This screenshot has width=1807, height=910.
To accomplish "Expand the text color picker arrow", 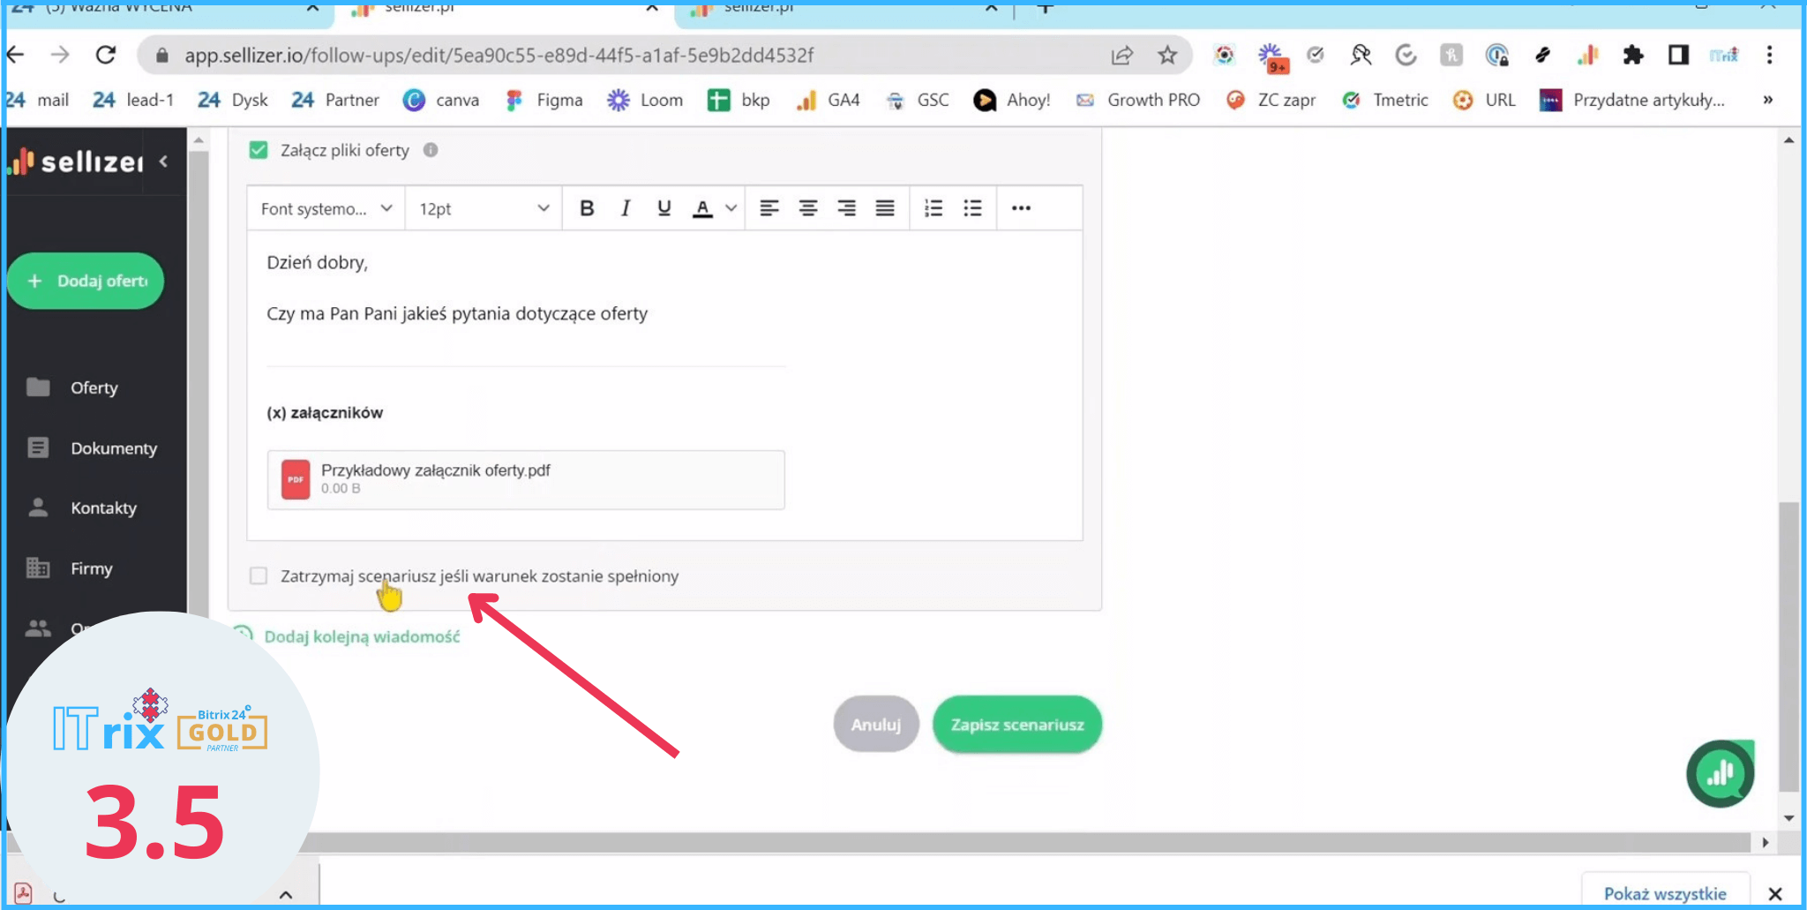I will [x=731, y=208].
